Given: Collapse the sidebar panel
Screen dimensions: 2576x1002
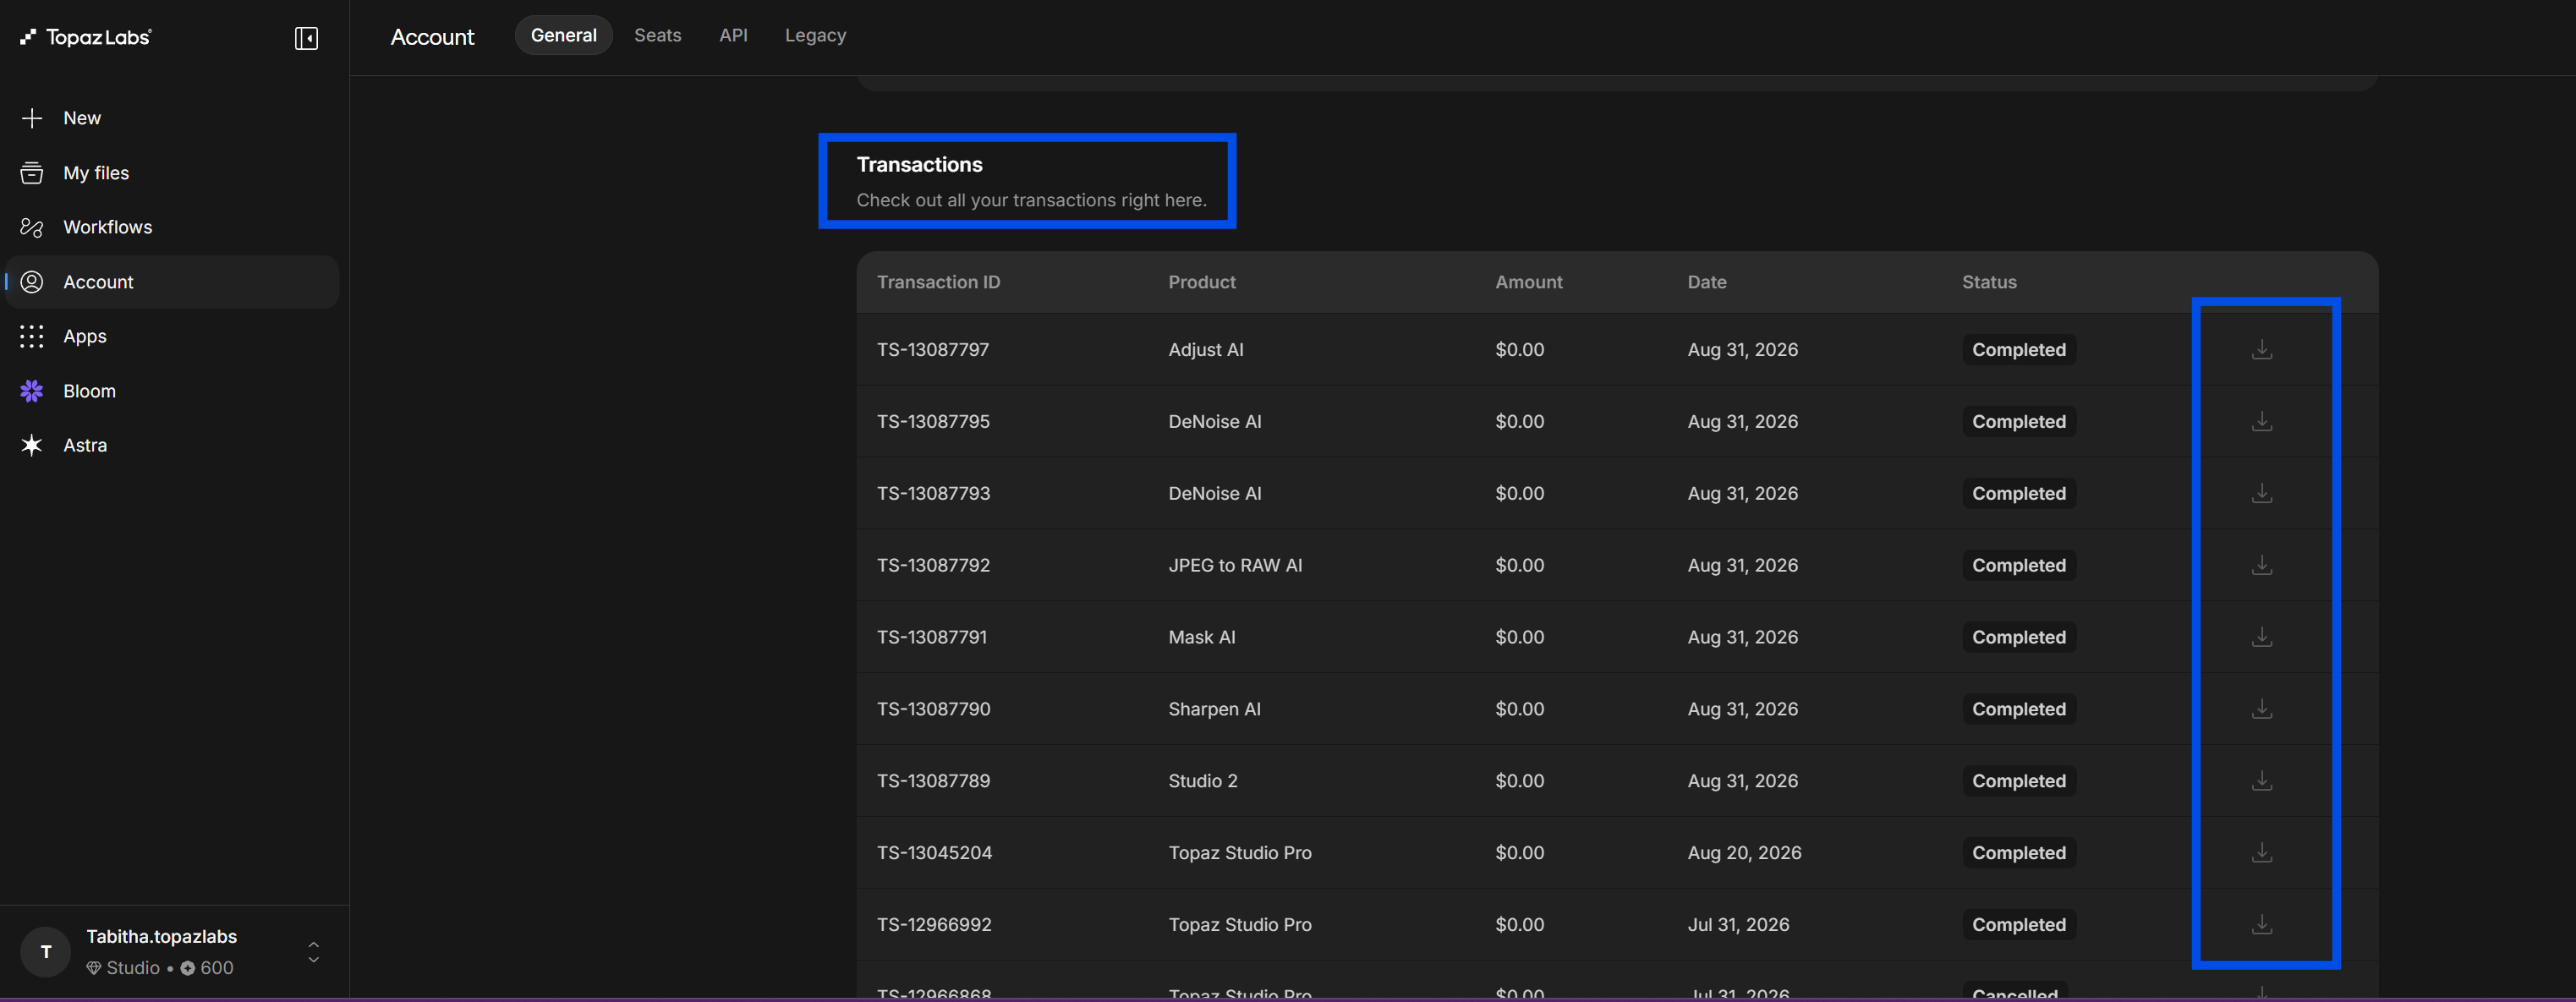Looking at the screenshot, I should [x=306, y=38].
